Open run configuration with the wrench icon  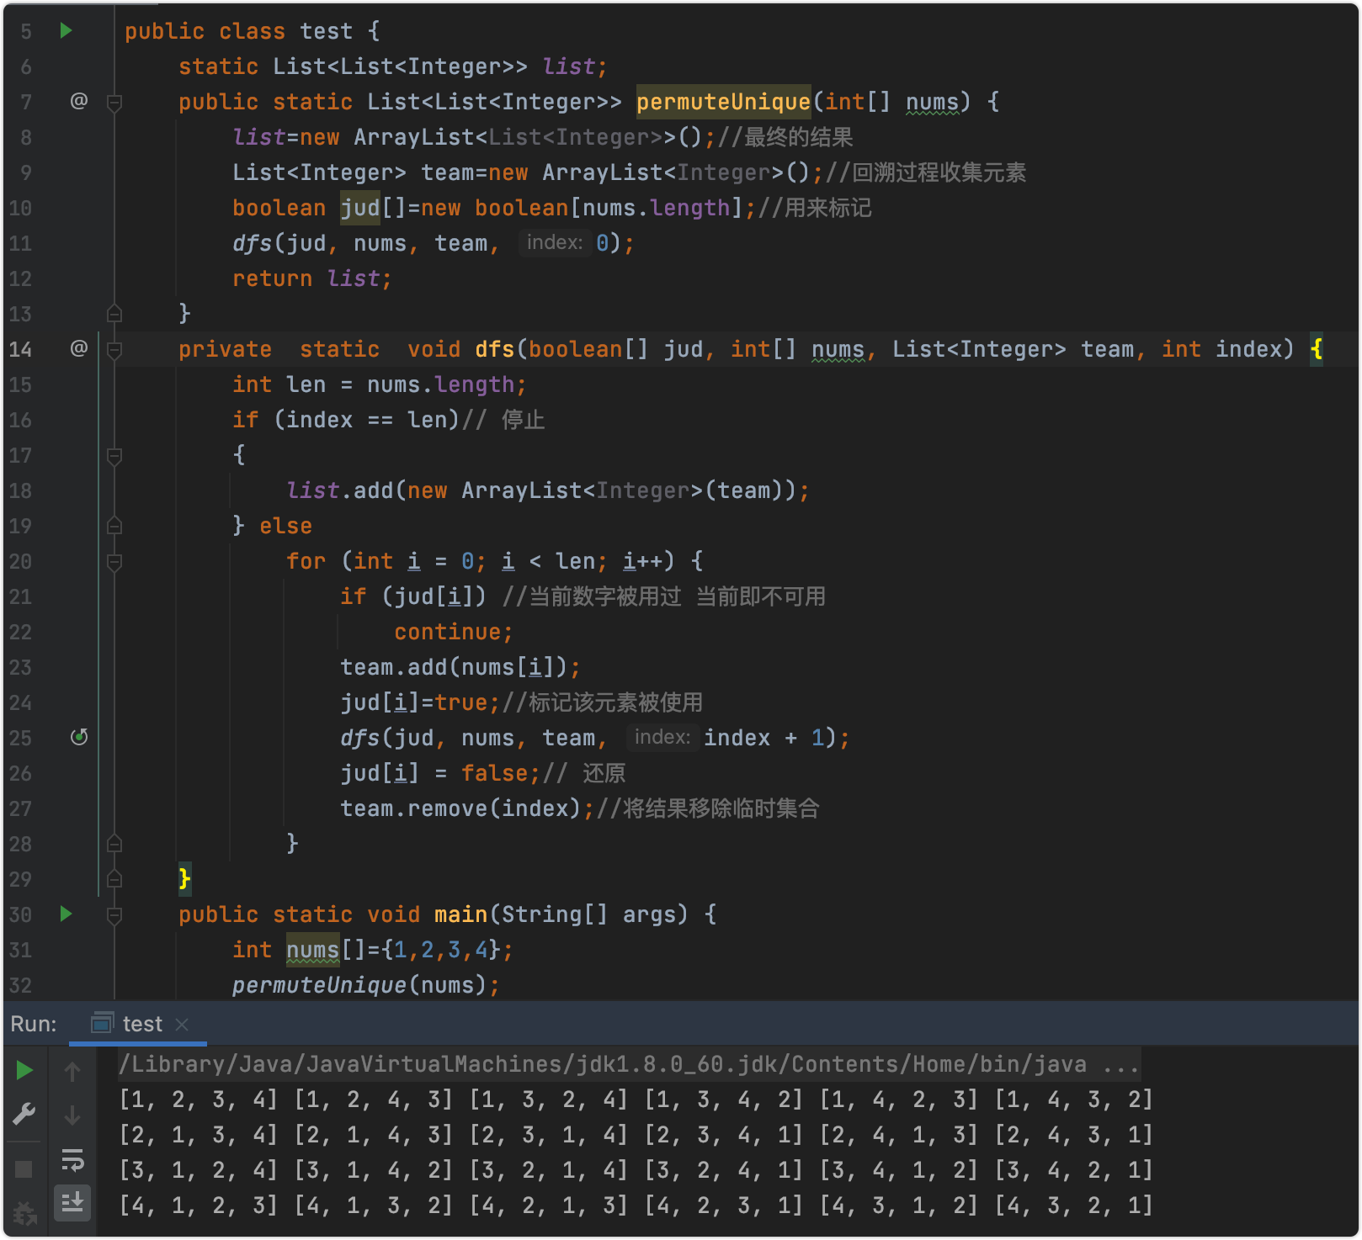24,1114
